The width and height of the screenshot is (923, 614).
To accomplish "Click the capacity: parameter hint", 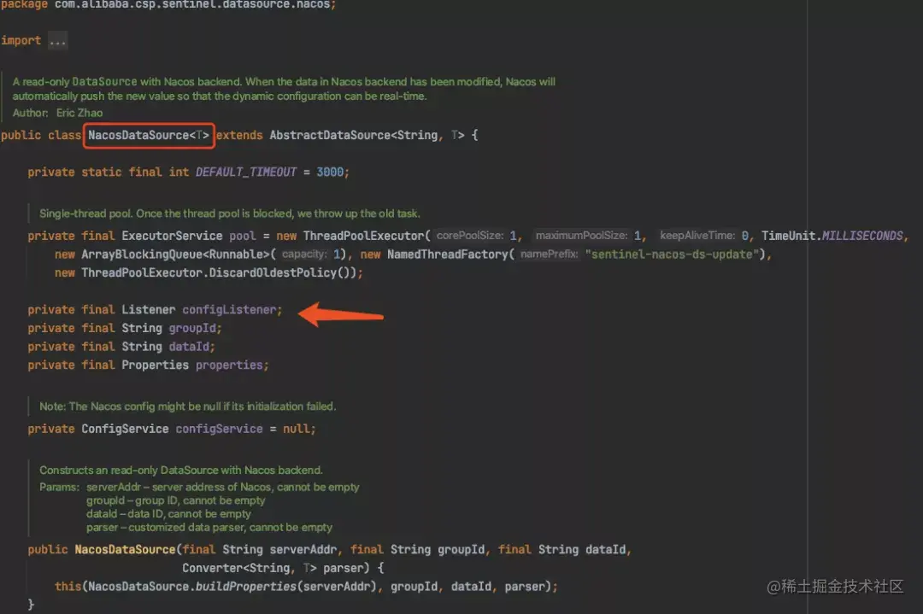I will [304, 254].
